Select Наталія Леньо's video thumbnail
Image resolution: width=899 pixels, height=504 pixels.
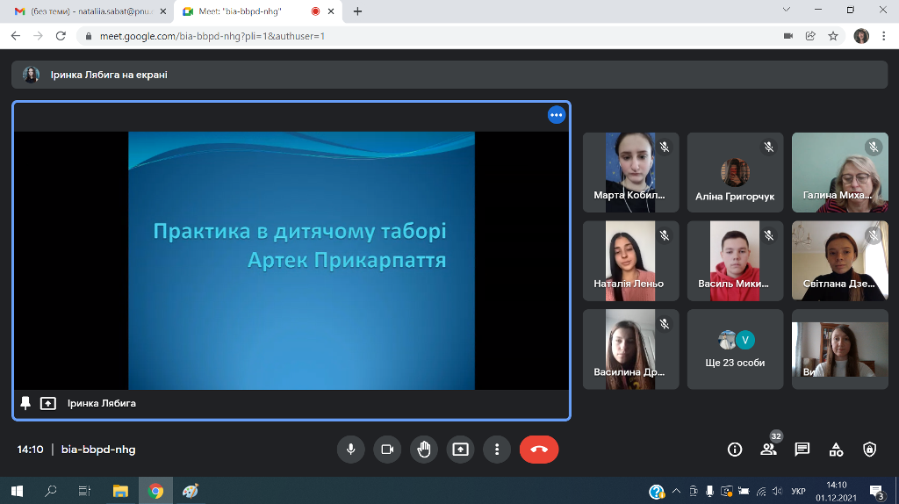630,261
